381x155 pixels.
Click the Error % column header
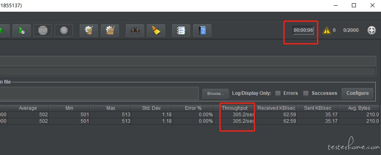(193, 108)
